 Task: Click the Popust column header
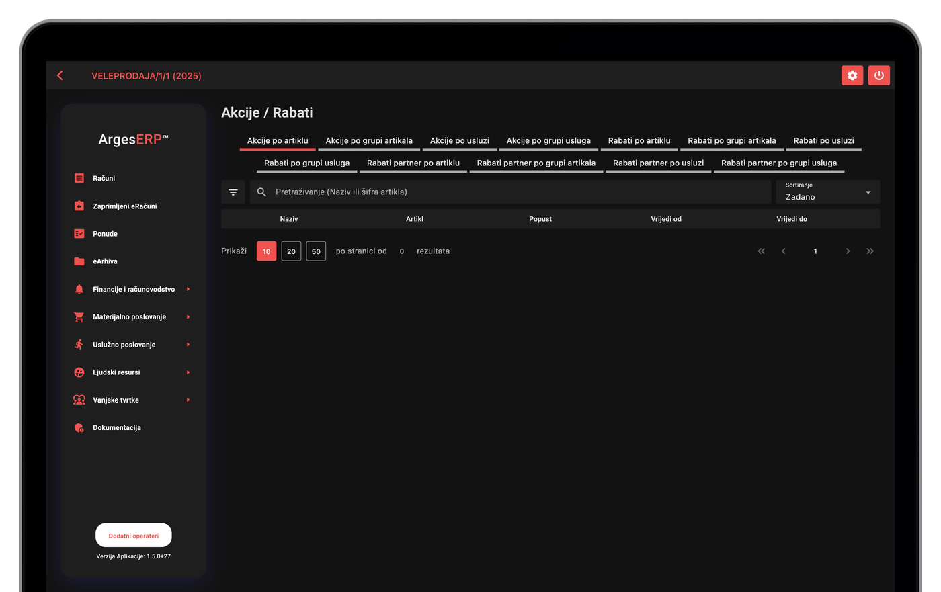(x=540, y=219)
